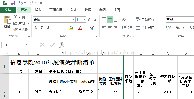
Task: Click accounting number format icon
Action: click(168, 28)
